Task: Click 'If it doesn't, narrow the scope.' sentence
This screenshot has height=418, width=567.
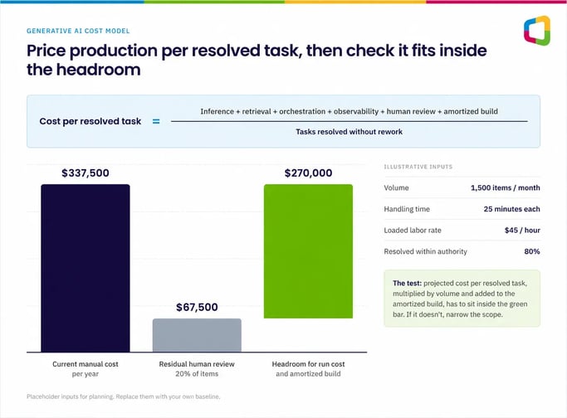Action: [455, 314]
